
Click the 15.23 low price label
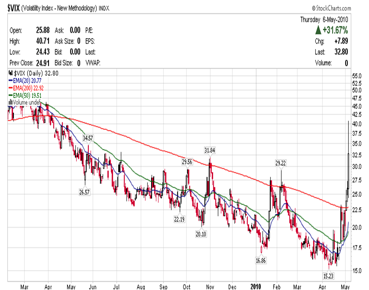point(328,276)
